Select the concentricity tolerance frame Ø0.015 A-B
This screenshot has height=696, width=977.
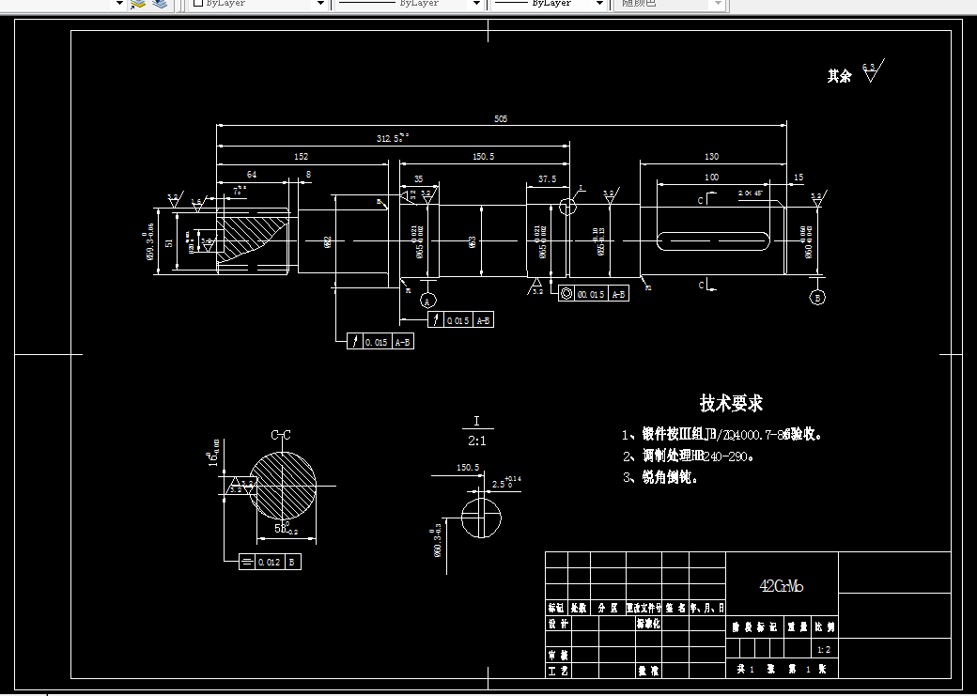pos(593,293)
